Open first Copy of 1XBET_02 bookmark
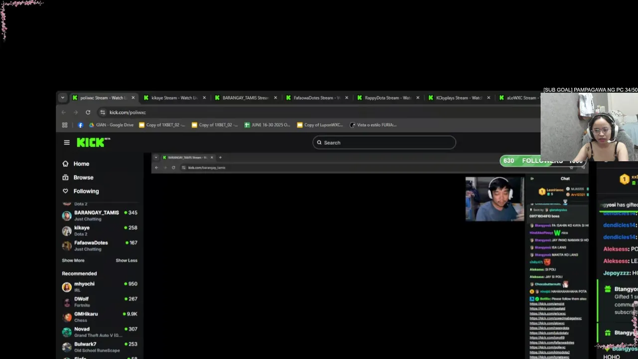The height and width of the screenshot is (359, 638). point(162,125)
